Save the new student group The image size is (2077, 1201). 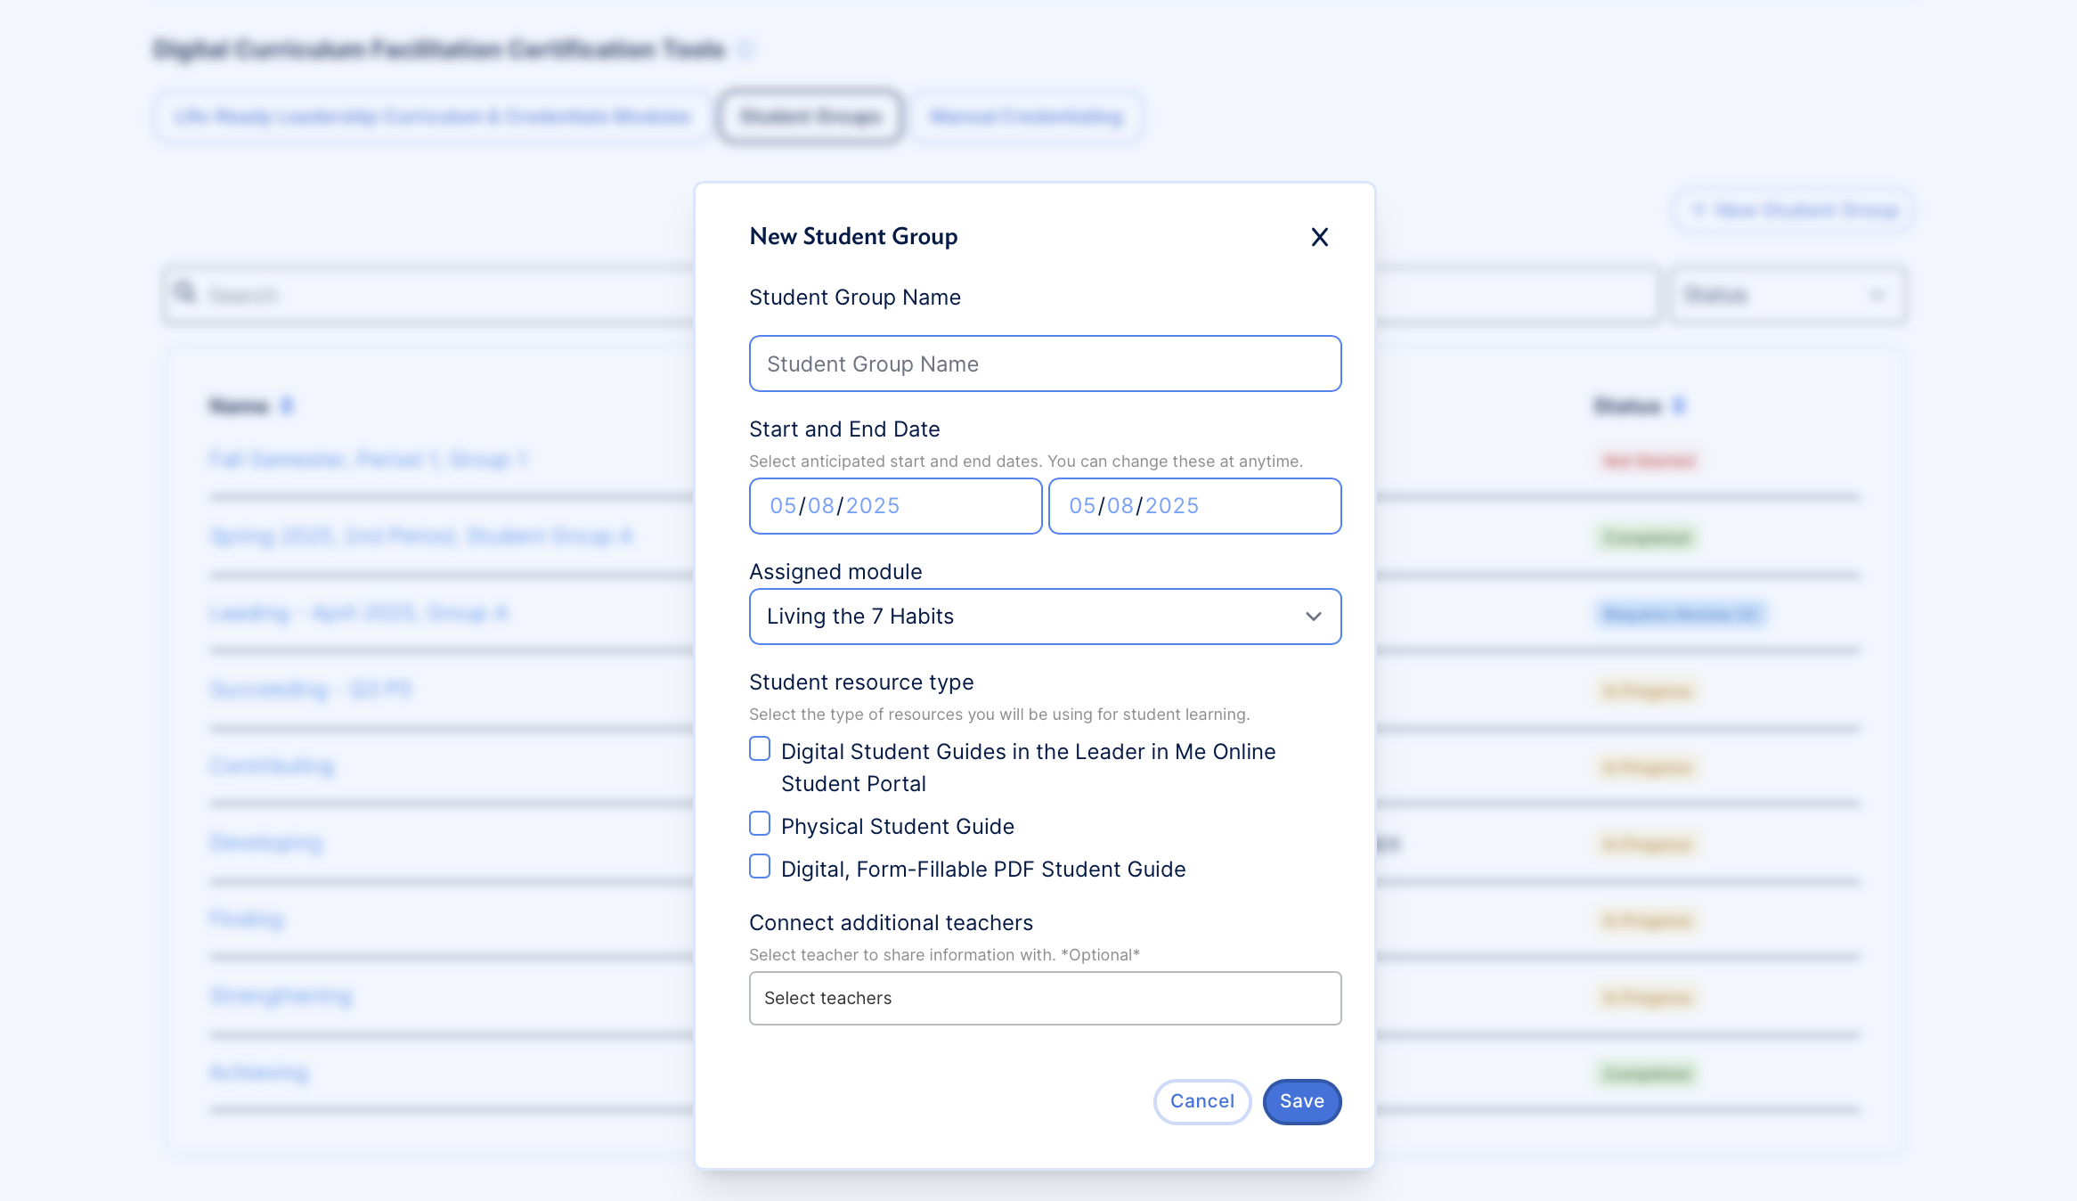1301,1101
